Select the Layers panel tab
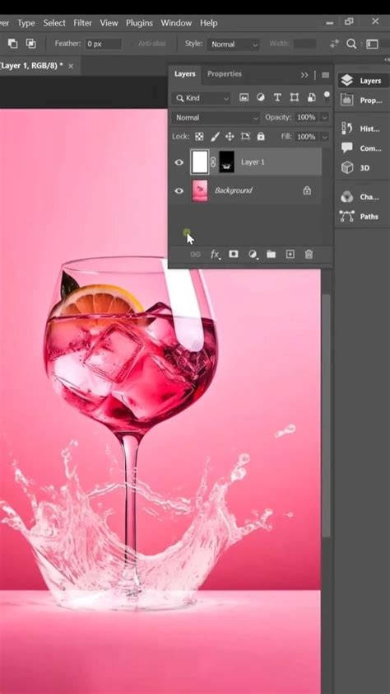The image size is (390, 694). pyautogui.click(x=184, y=74)
